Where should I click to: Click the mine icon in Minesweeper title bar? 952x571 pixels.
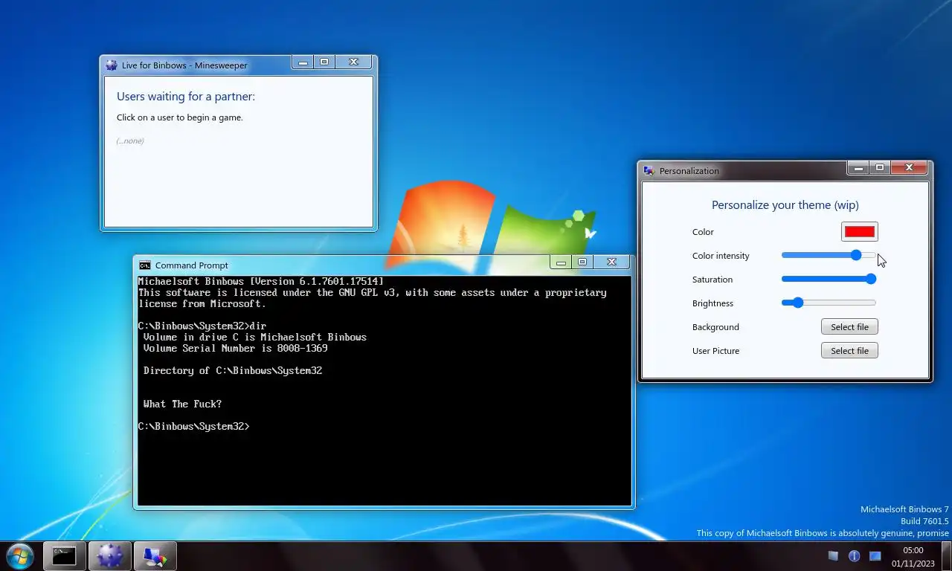[112, 65]
